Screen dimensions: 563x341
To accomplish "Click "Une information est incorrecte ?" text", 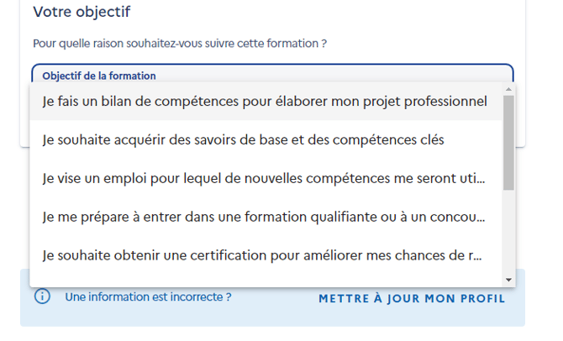I will click(x=148, y=296).
